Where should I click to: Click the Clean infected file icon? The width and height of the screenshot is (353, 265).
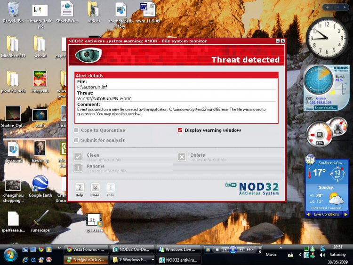78,157
